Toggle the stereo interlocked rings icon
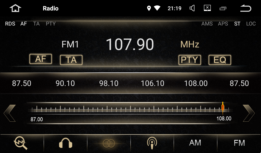Image resolution: width=261 pixels, height=153 pixels. [x=109, y=143]
